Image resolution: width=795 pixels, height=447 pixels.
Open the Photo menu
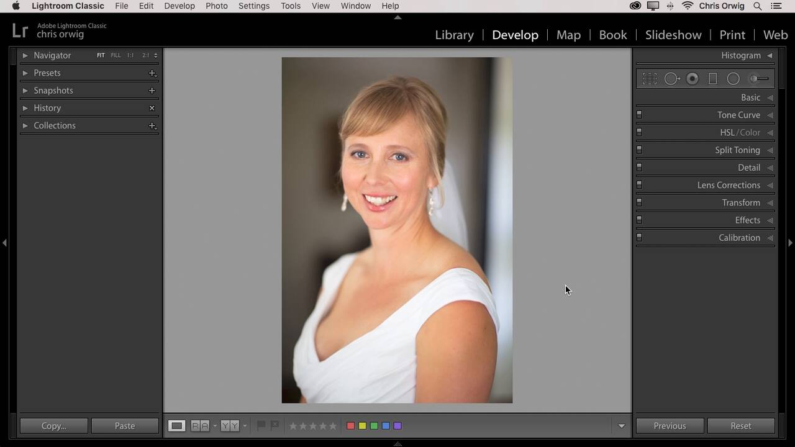coord(216,6)
